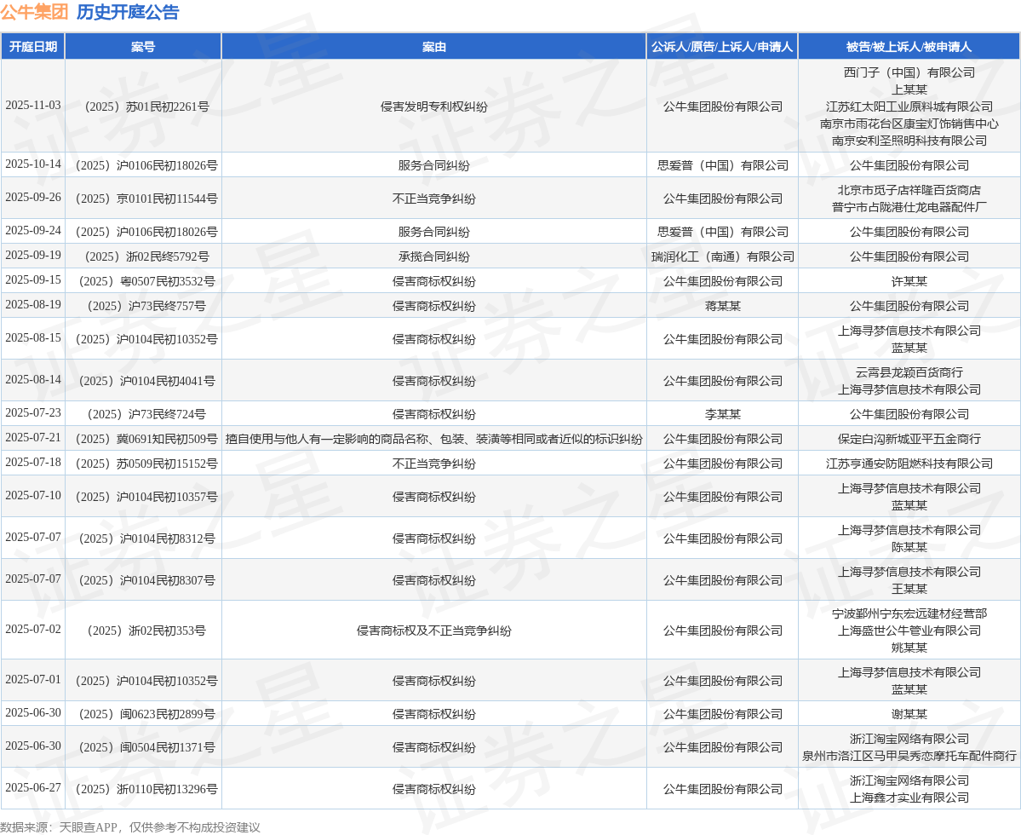Click 承揽合同纠纷 cause cell
The width and height of the screenshot is (1021, 835).
[x=433, y=256]
